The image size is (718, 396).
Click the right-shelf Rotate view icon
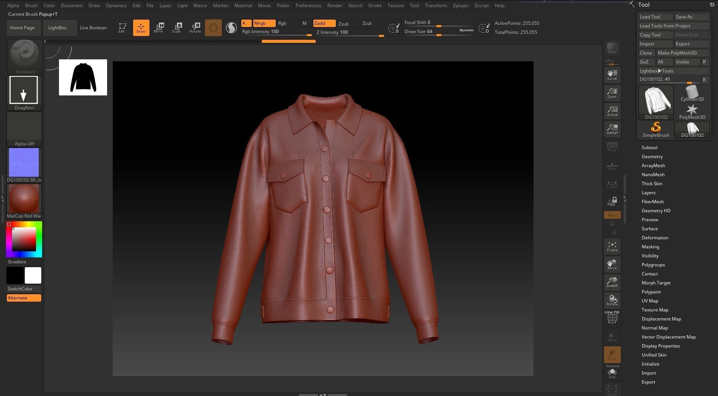[x=612, y=300]
